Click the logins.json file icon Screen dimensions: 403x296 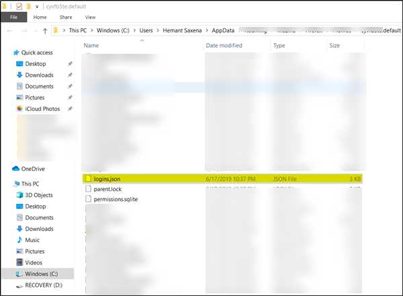88,179
